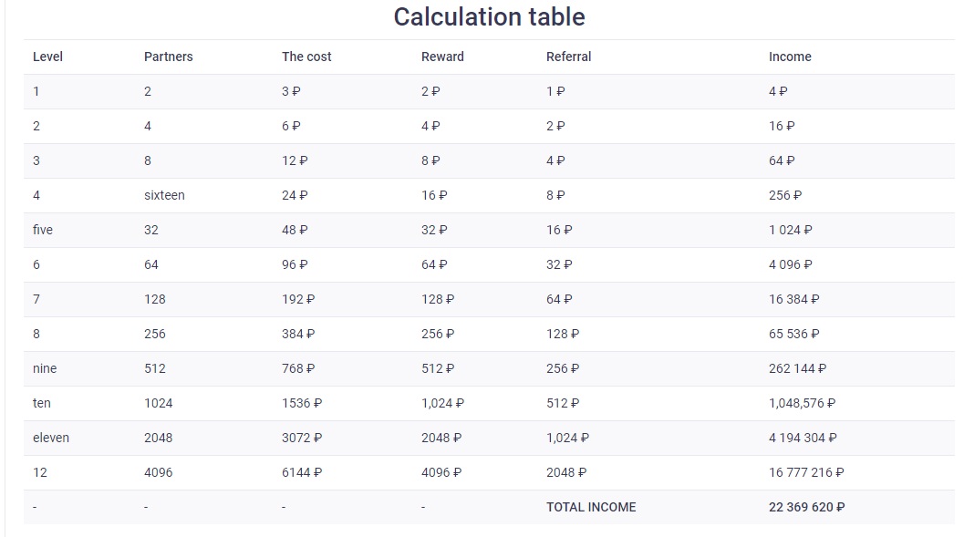
Task: Click the Reward column header
Action: pyautogui.click(x=442, y=57)
